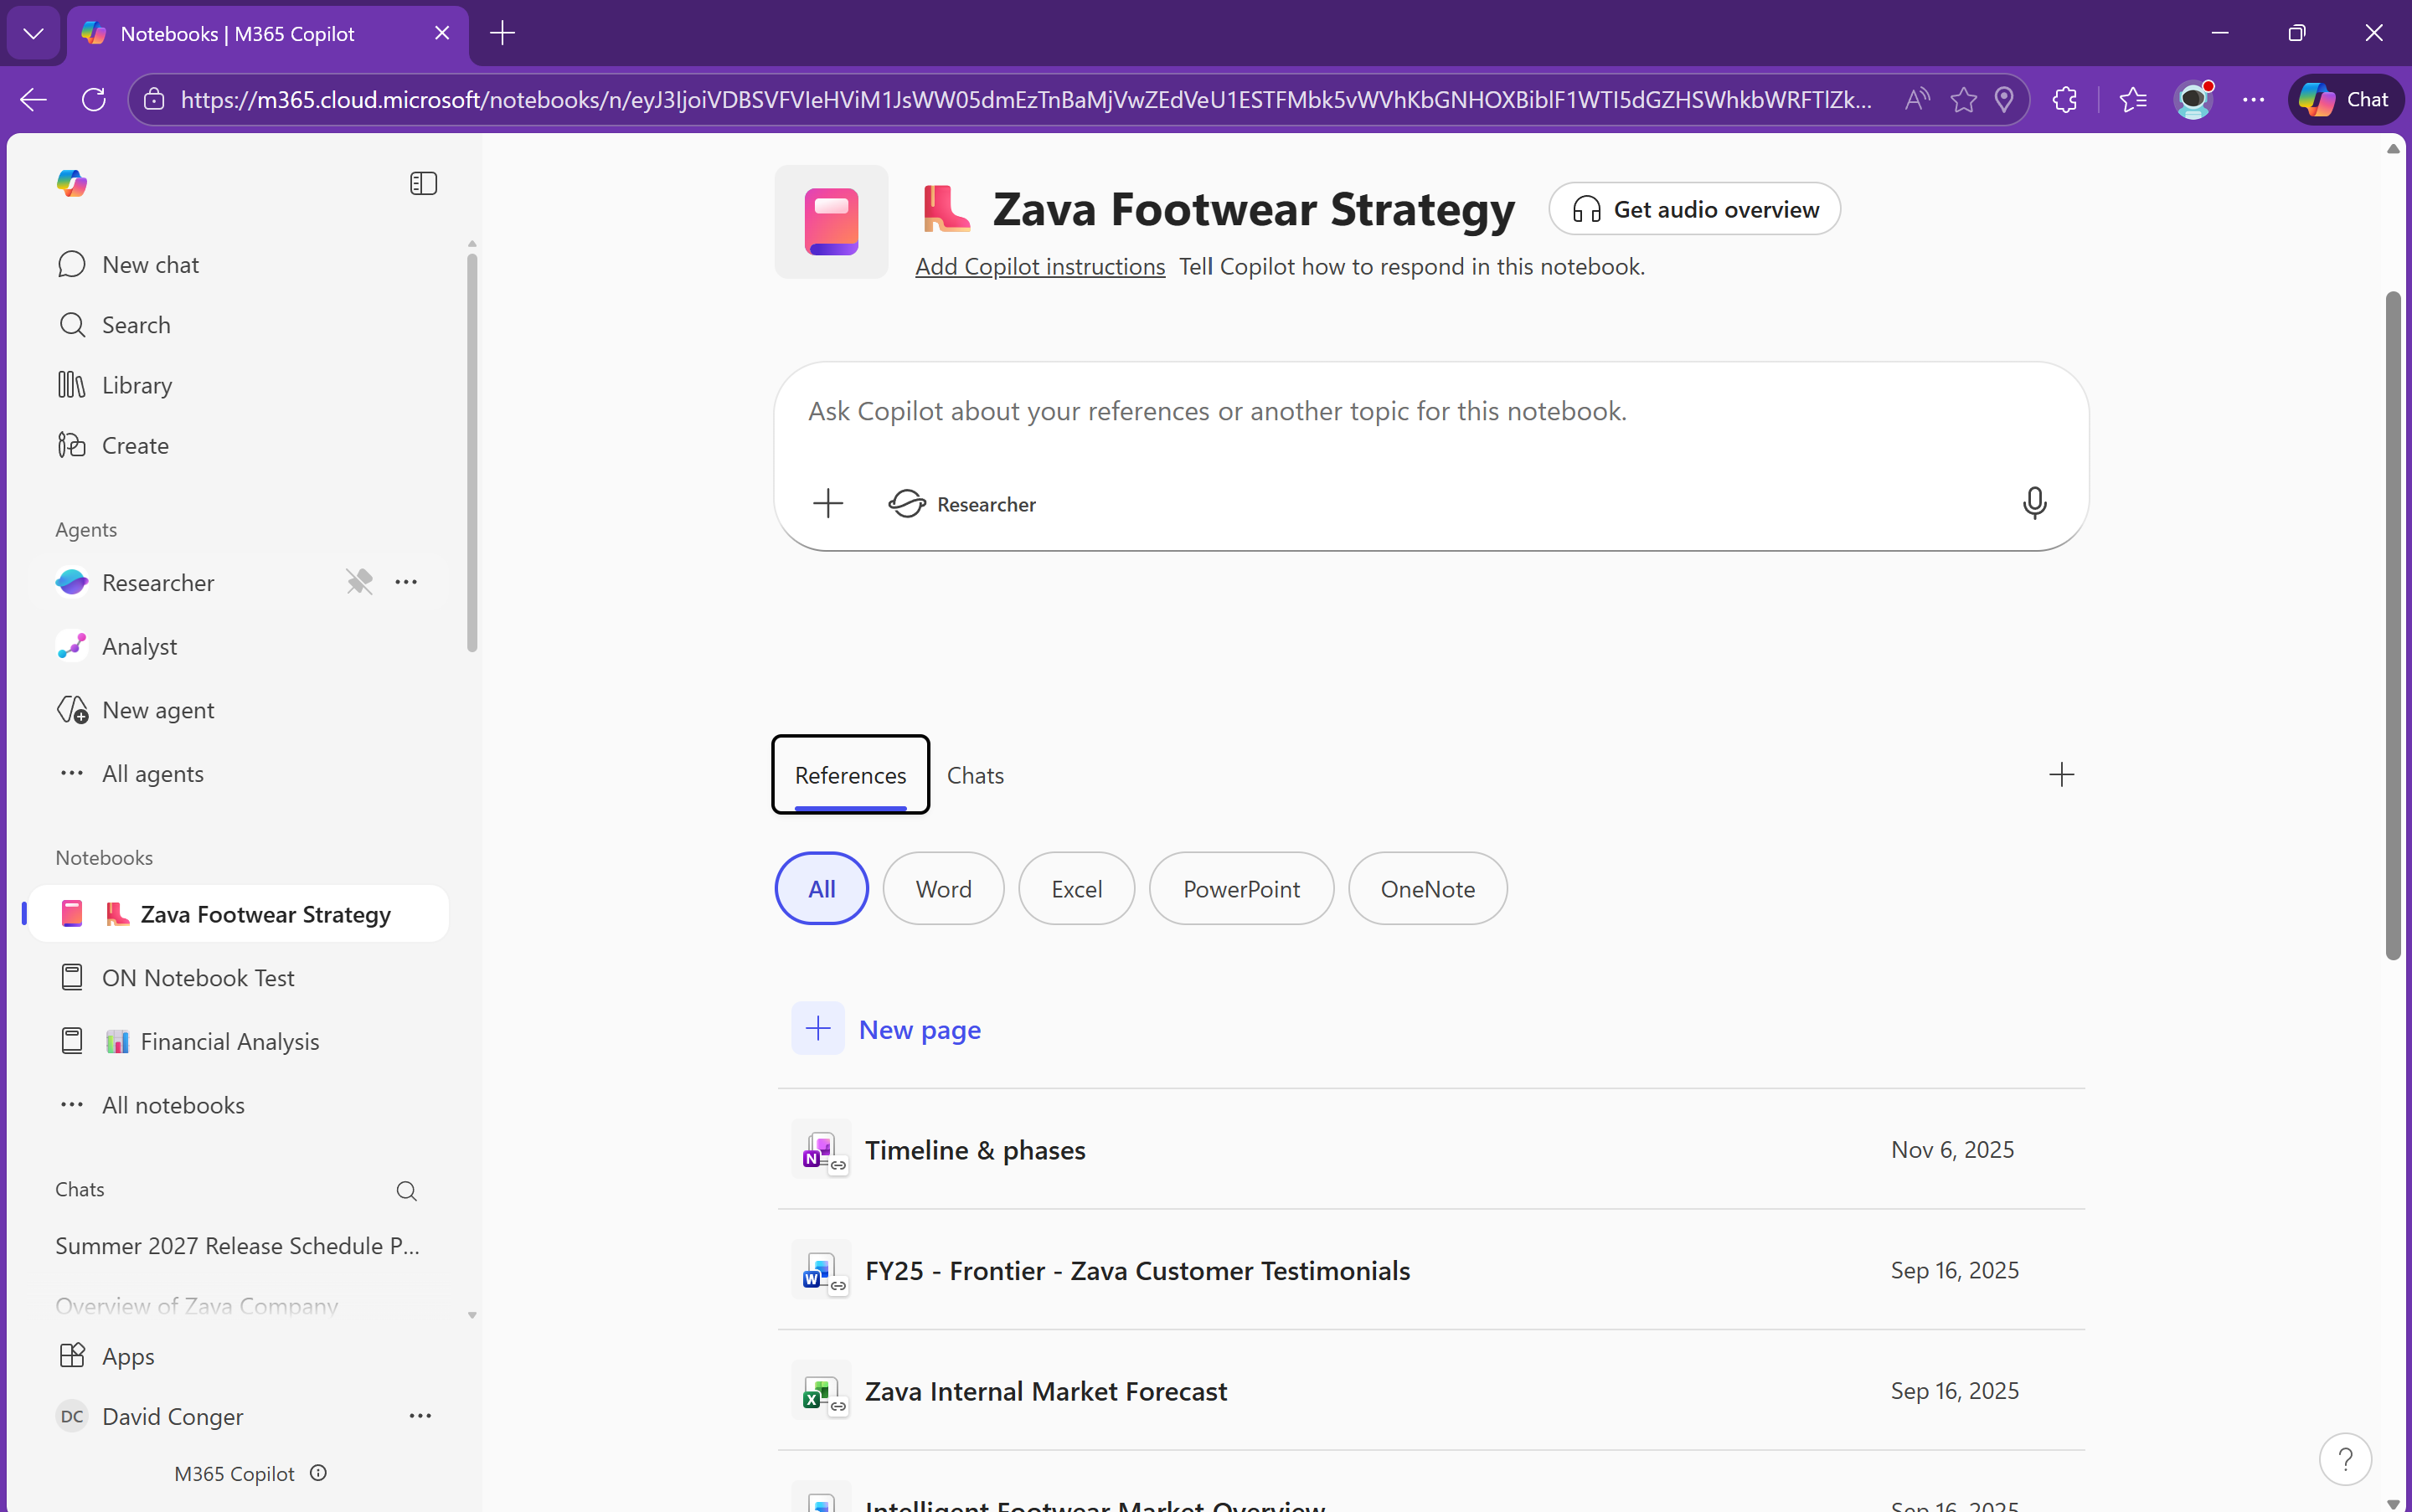Unpin the Researcher agent
The width and height of the screenshot is (2412, 1512).
tap(359, 582)
